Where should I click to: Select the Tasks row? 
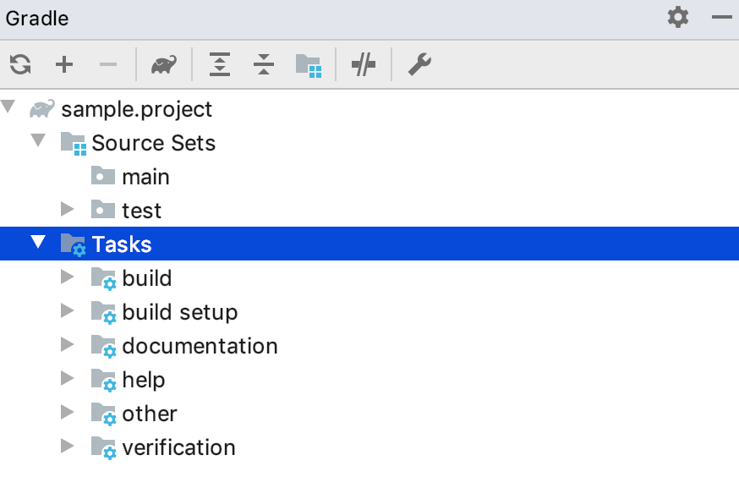click(369, 244)
